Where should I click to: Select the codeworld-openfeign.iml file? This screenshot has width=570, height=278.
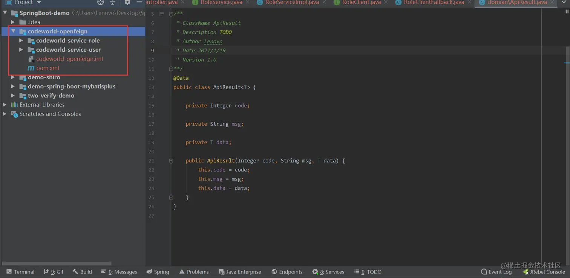click(x=69, y=59)
